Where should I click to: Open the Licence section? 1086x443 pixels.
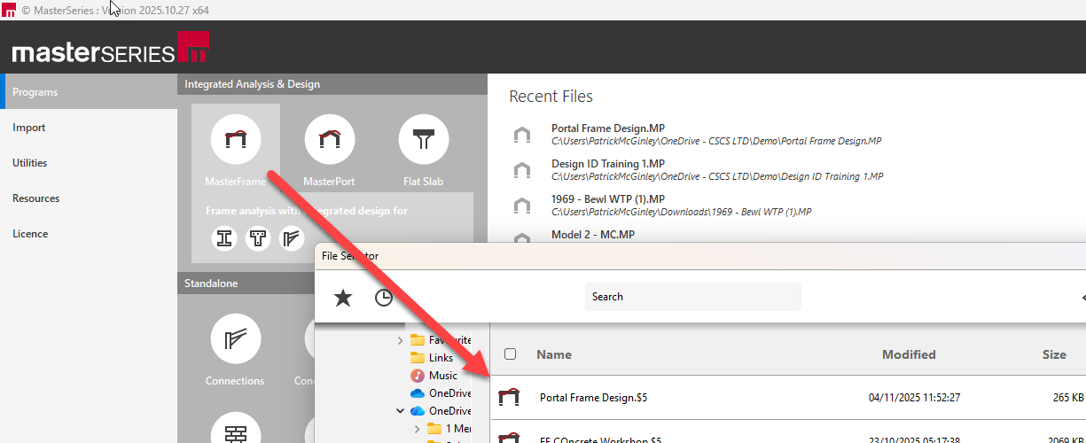pyautogui.click(x=89, y=234)
